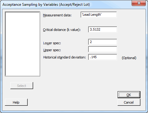Close the Acceptance Sampling dialog window
The width and height of the screenshot is (148, 113).
point(139,3)
